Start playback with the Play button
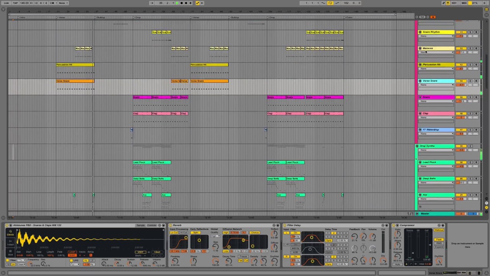This screenshot has width=490, height=276. (x=177, y=3)
